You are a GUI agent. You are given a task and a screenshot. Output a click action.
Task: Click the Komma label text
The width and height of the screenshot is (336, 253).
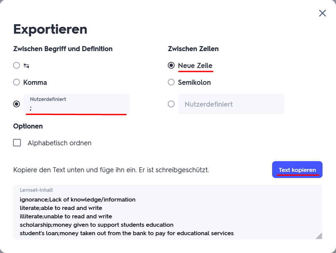pyautogui.click(x=35, y=82)
